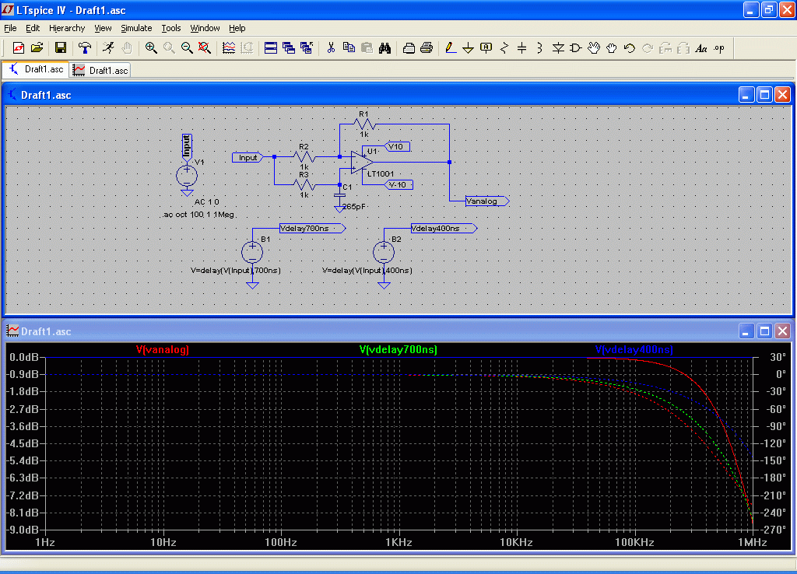Screen dimensions: 797x574
Task: Click the '1KHz' frequency axis label
Action: pos(398,542)
